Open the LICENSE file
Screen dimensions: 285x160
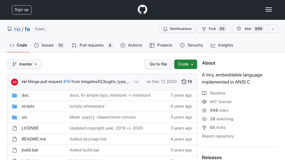coord(30,128)
